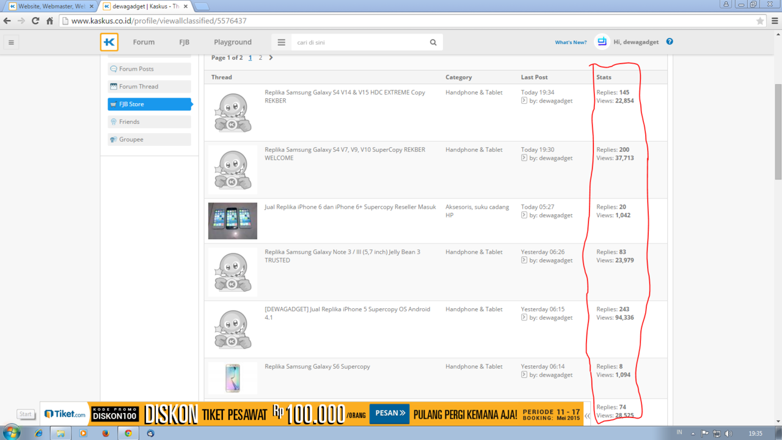The height and width of the screenshot is (440, 782).
Task: Click Hi, dewagadget username
Action: pyautogui.click(x=636, y=42)
